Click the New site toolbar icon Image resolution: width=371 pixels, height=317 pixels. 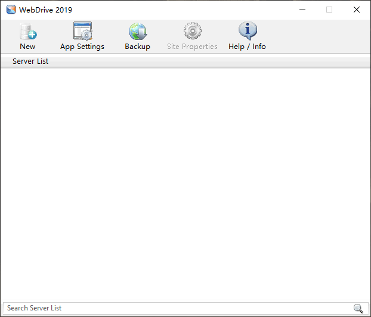[28, 31]
